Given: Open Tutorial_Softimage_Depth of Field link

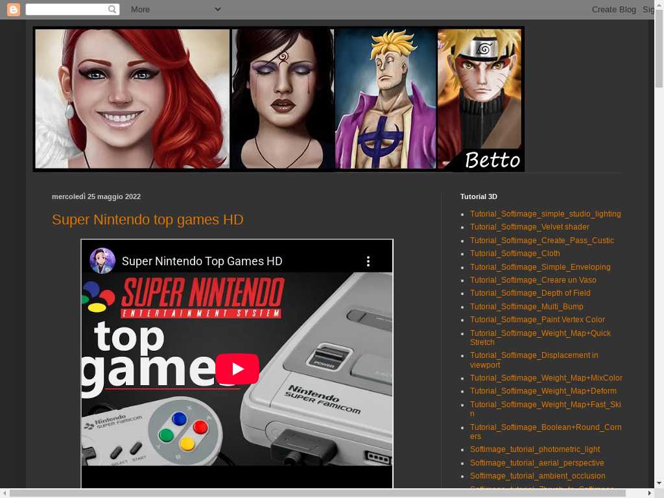Looking at the screenshot, I should (530, 293).
